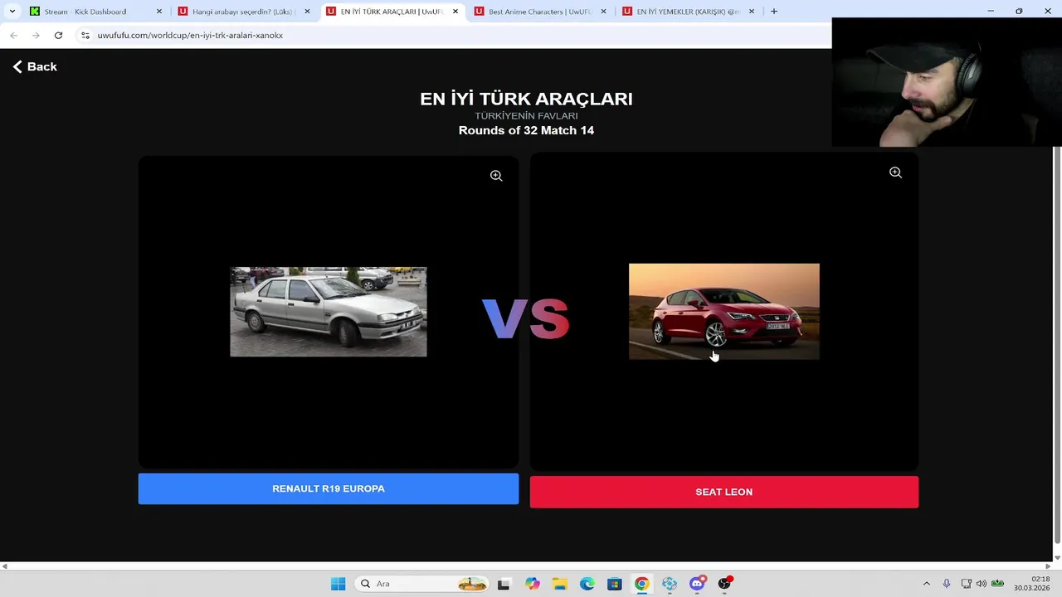Viewport: 1062px width, 597px height.
Task: Select the silver Renault R19 photo
Action: [329, 312]
